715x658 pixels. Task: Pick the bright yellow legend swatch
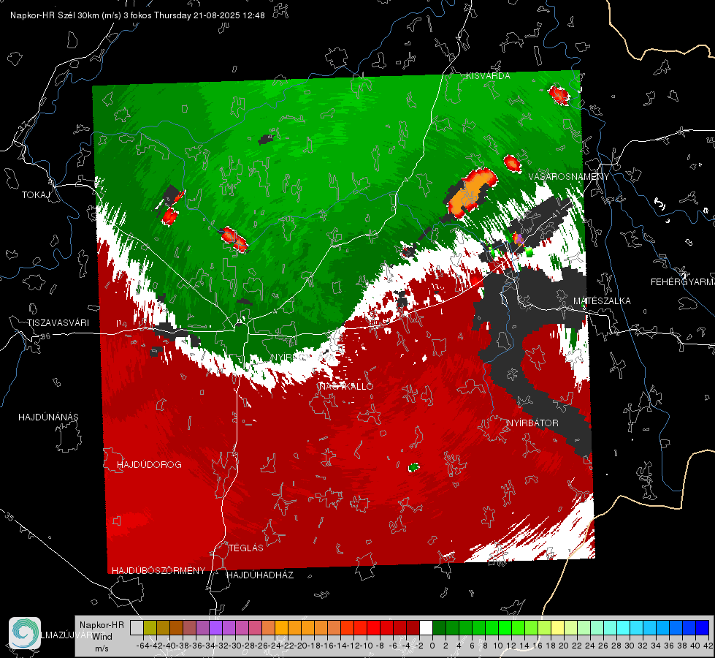(x=557, y=627)
